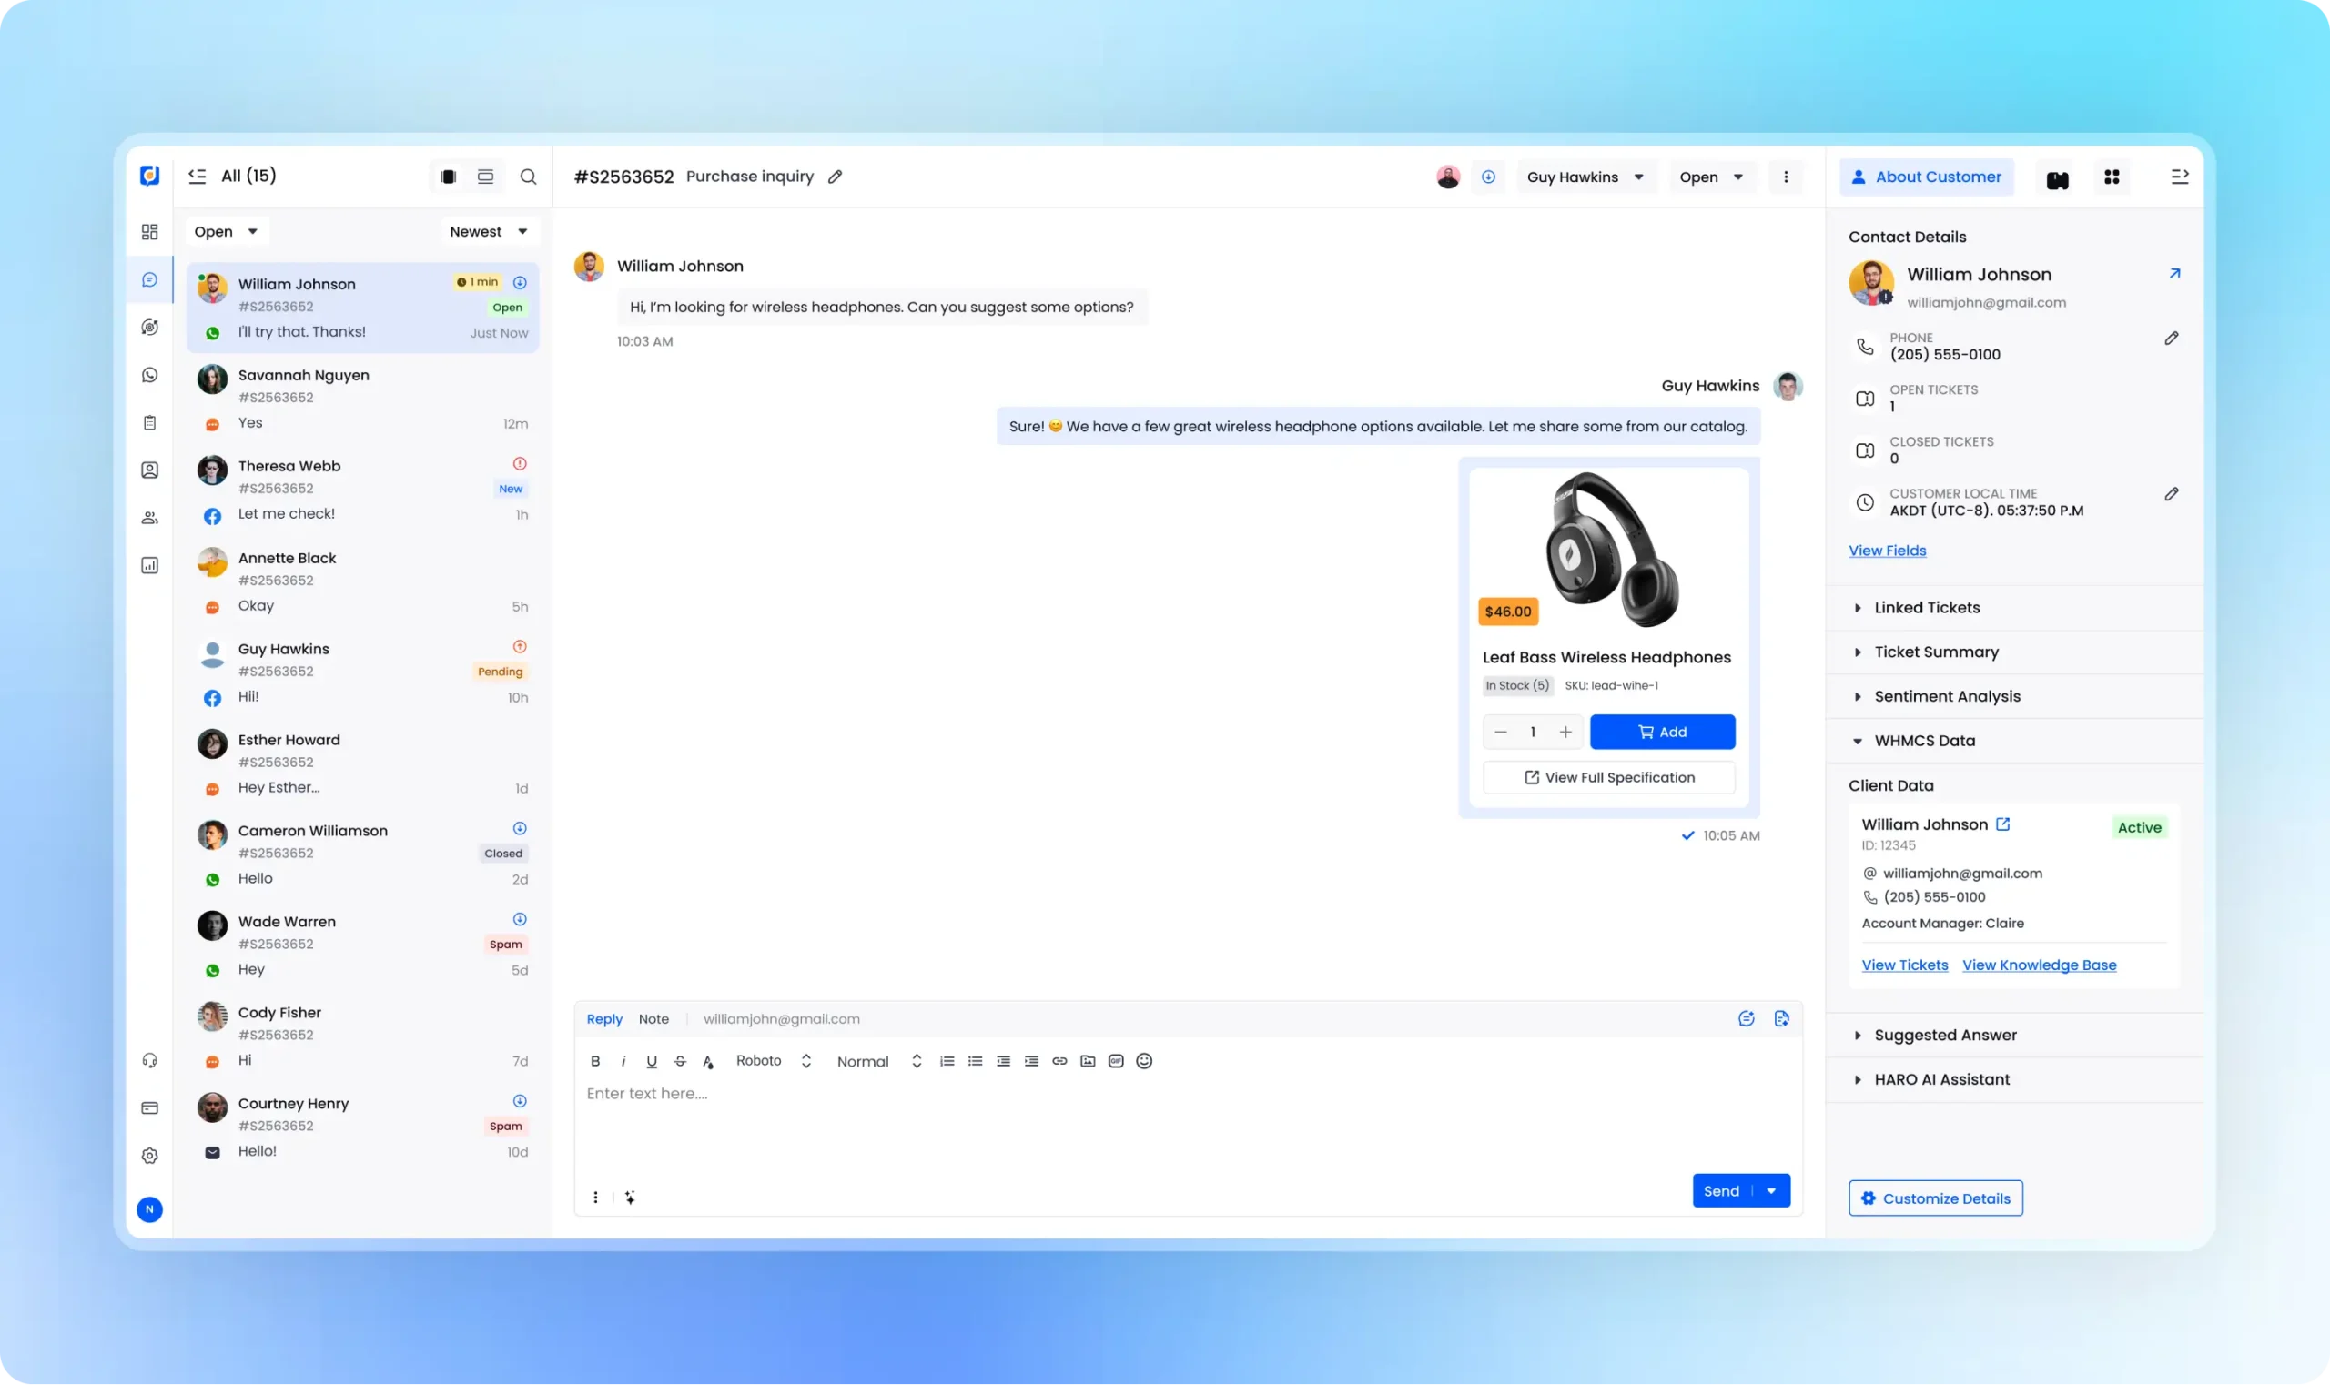Toggle bold formatting in the editor
2330x1385 pixels.
pyautogui.click(x=594, y=1061)
